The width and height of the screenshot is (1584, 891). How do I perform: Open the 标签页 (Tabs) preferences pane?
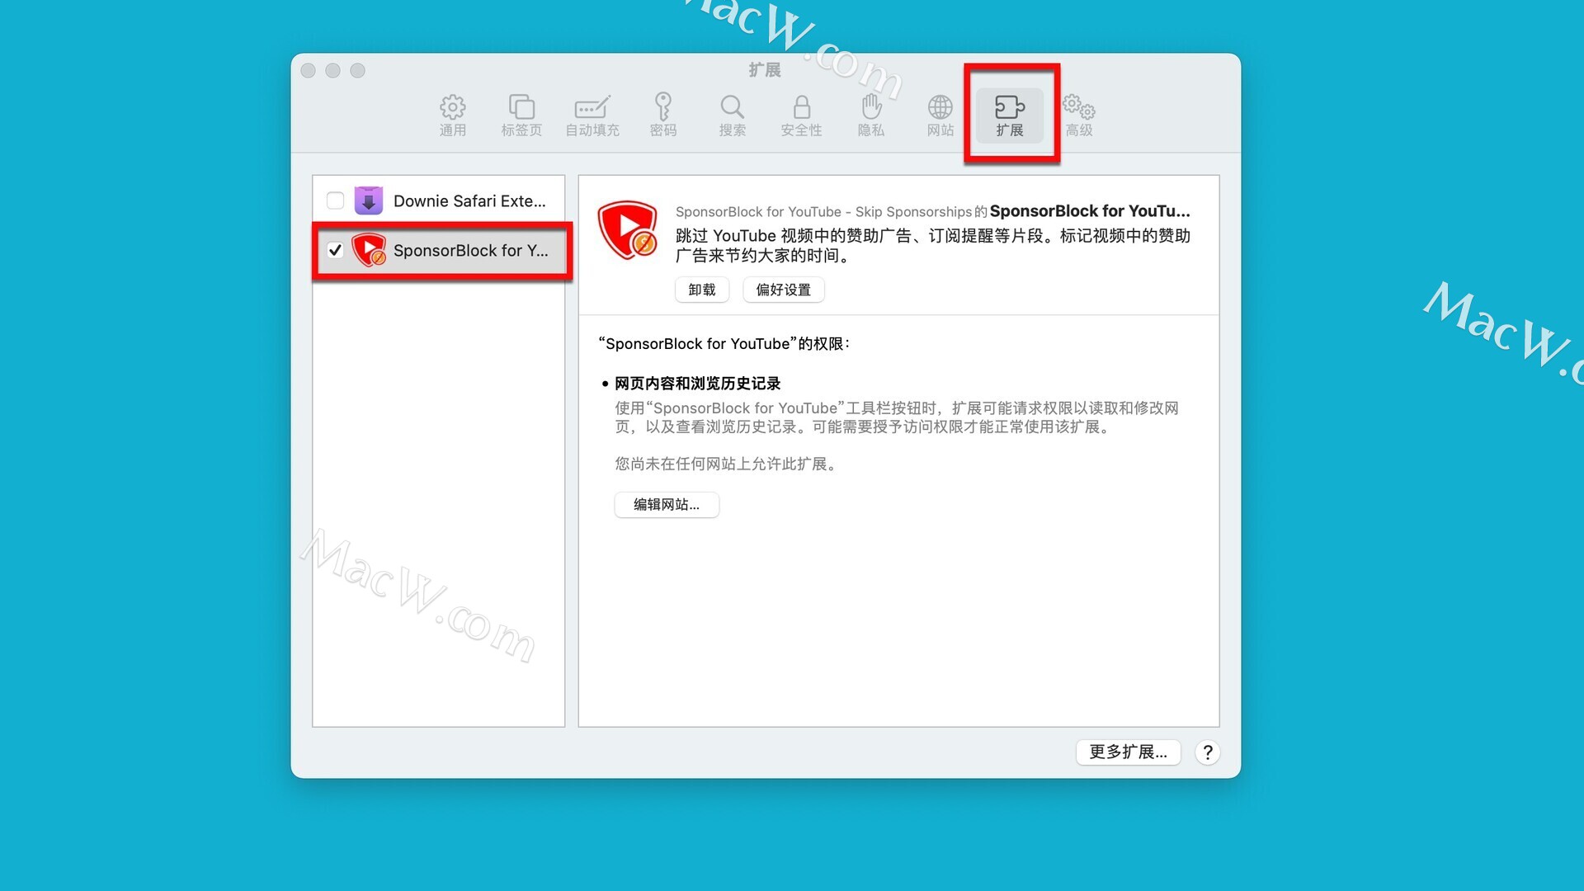pyautogui.click(x=521, y=115)
